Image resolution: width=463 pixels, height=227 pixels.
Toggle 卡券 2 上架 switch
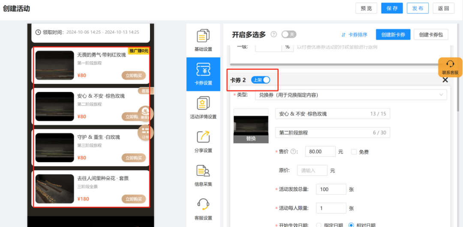tap(261, 80)
